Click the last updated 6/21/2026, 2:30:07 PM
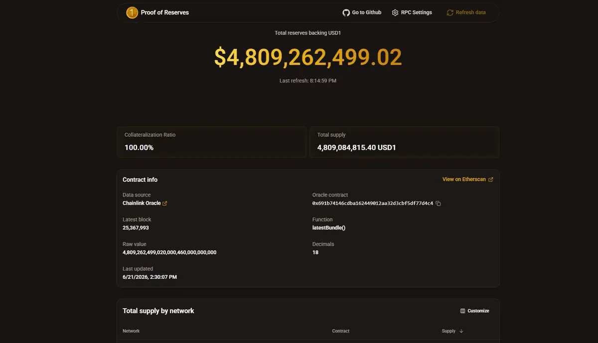The width and height of the screenshot is (598, 343). [x=149, y=277]
